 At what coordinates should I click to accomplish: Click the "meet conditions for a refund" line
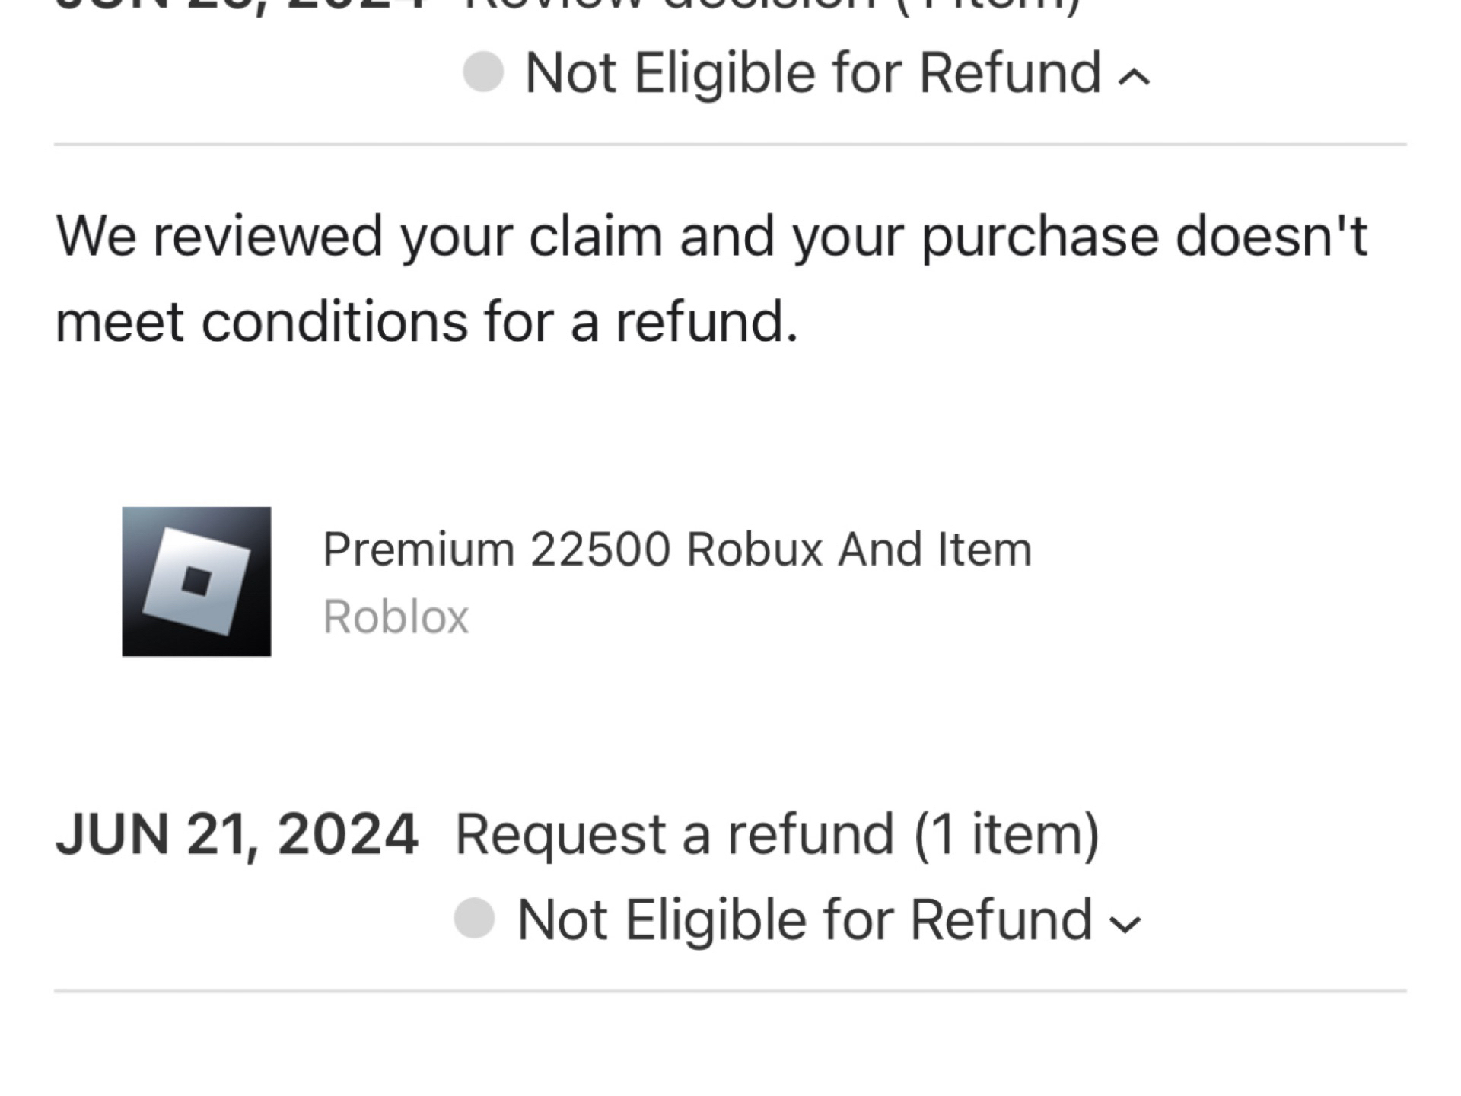(x=426, y=321)
